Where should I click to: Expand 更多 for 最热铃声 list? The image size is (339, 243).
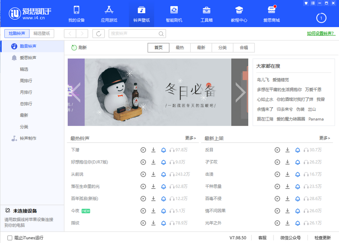pyautogui.click(x=190, y=138)
